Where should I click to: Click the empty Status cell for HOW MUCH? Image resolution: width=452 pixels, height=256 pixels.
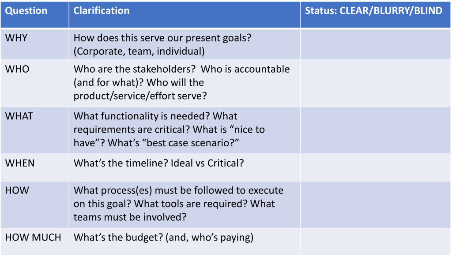pos(375,241)
